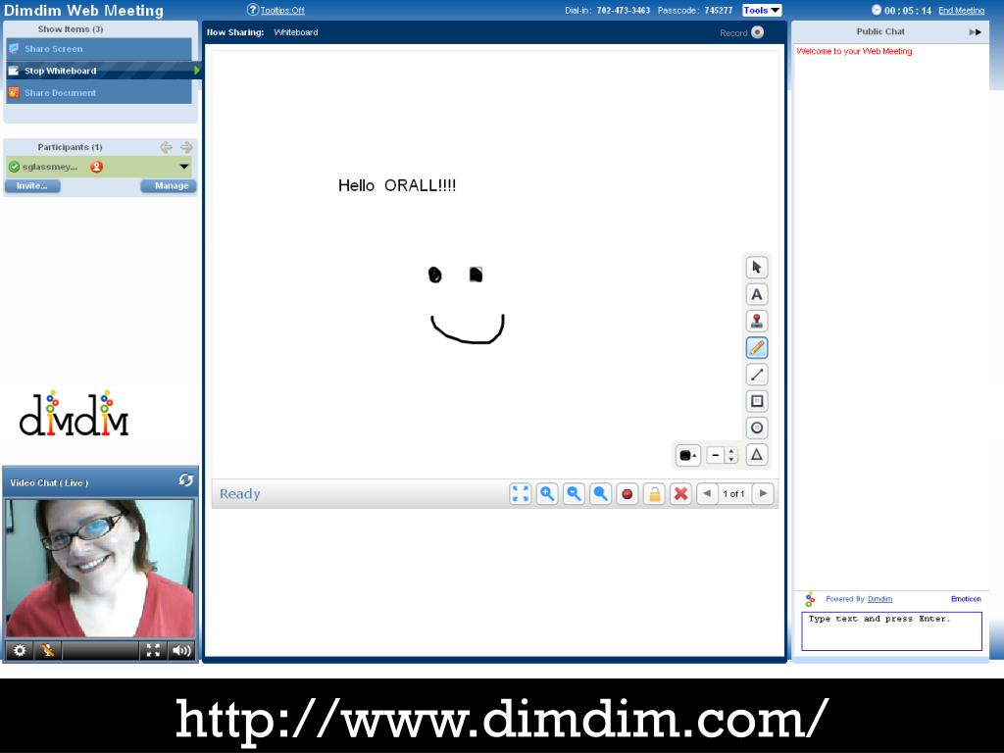The image size is (1004, 753).
Task: Click the Tooltips Off link
Action: point(282,10)
